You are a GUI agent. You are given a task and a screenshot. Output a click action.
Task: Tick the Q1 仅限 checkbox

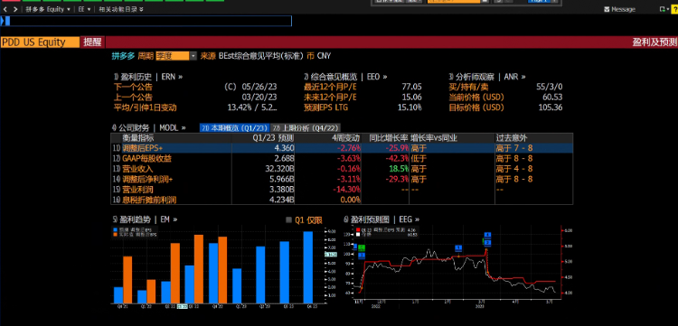pos(289,220)
